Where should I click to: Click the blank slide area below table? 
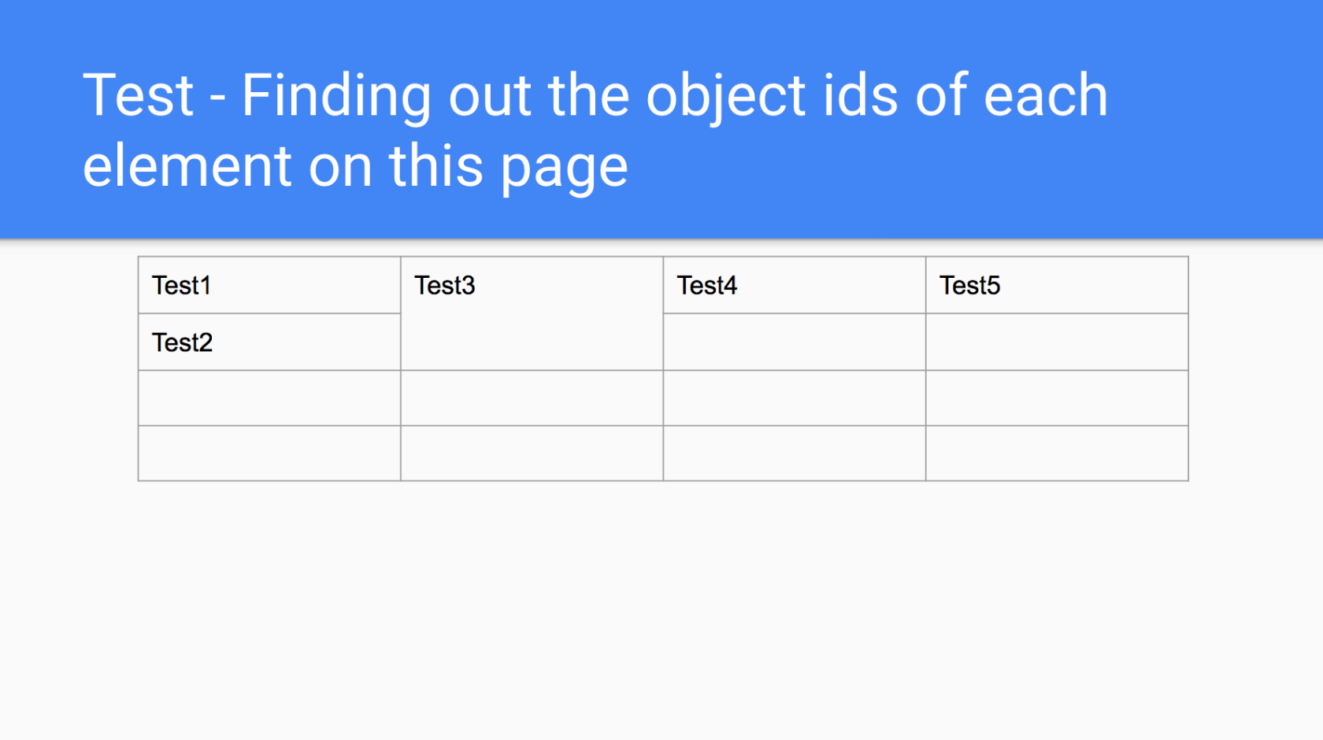(x=661, y=610)
